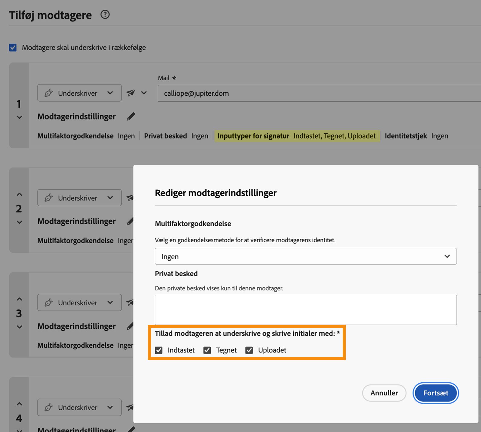Move recipient 1 down with chevron
The width and height of the screenshot is (481, 432).
point(19,117)
